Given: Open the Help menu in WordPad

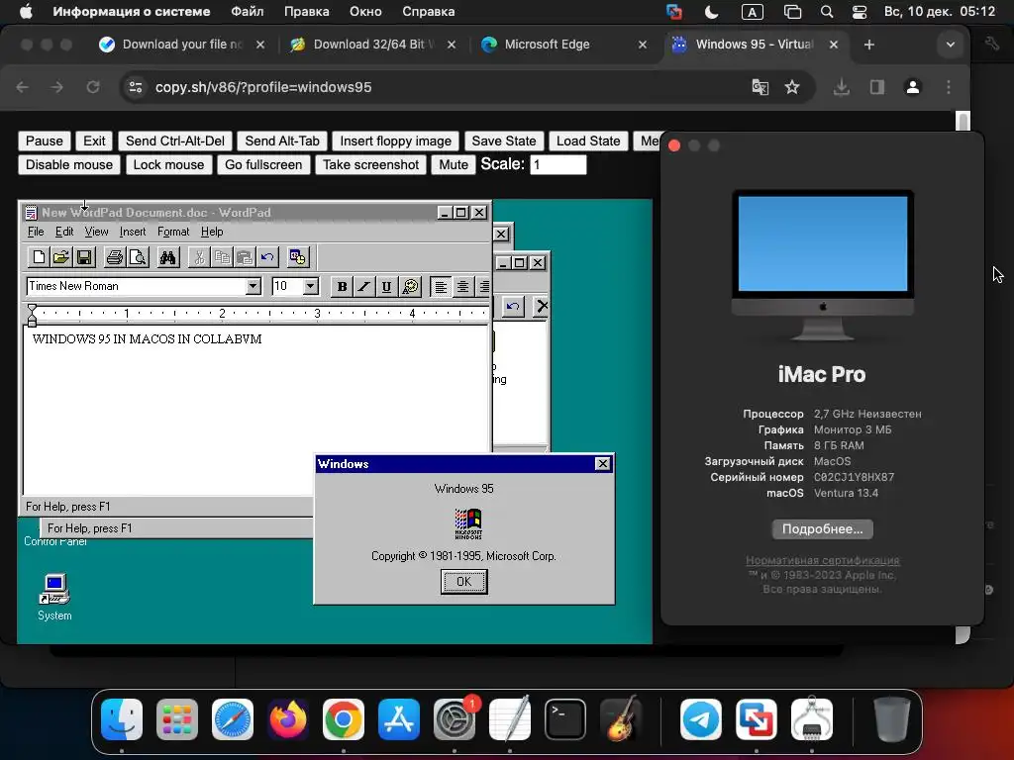Looking at the screenshot, I should coord(212,232).
